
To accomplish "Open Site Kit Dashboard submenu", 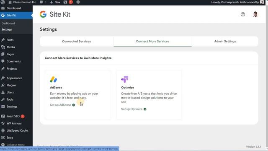I will (8, 23).
